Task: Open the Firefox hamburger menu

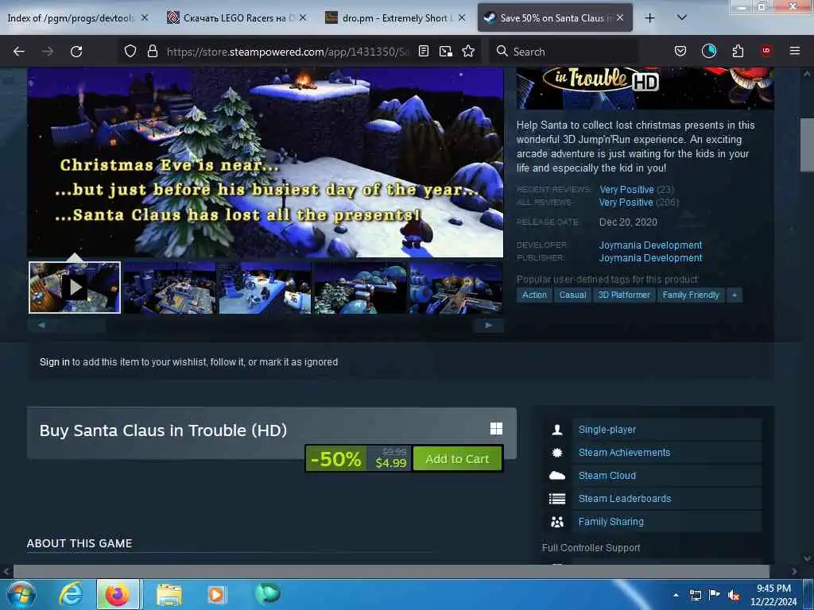Action: [794, 51]
